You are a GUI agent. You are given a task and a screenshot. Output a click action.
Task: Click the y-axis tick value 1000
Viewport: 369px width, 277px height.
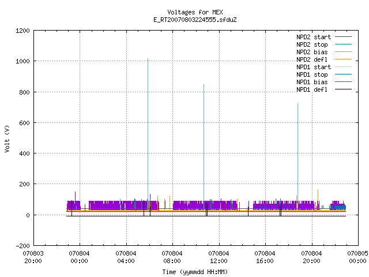click(23, 61)
